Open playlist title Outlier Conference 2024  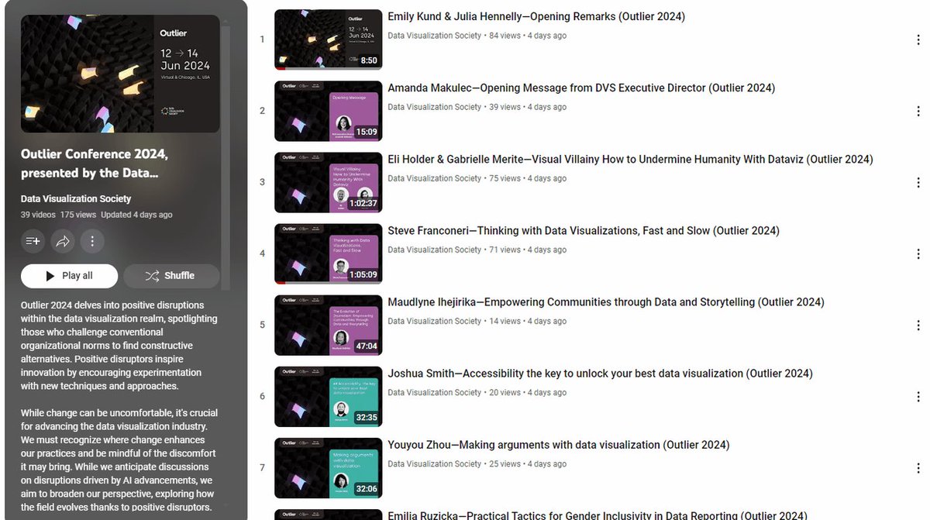click(95, 164)
